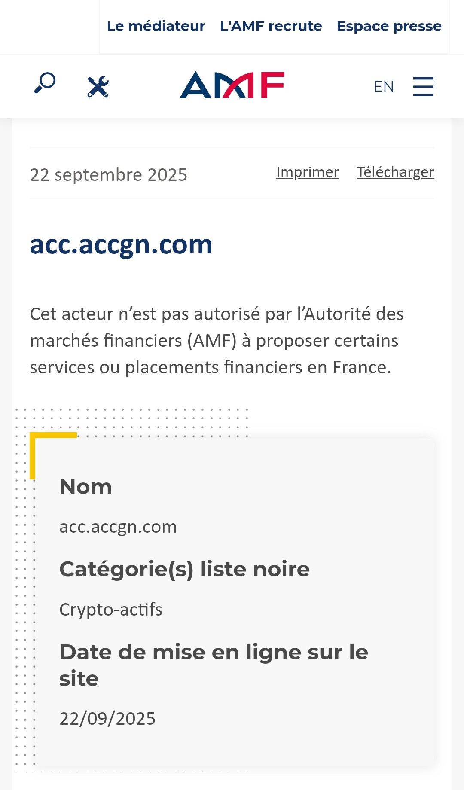This screenshot has width=464, height=790.
Task: Select the acc.accgn.com name value in card
Action: pos(118,527)
